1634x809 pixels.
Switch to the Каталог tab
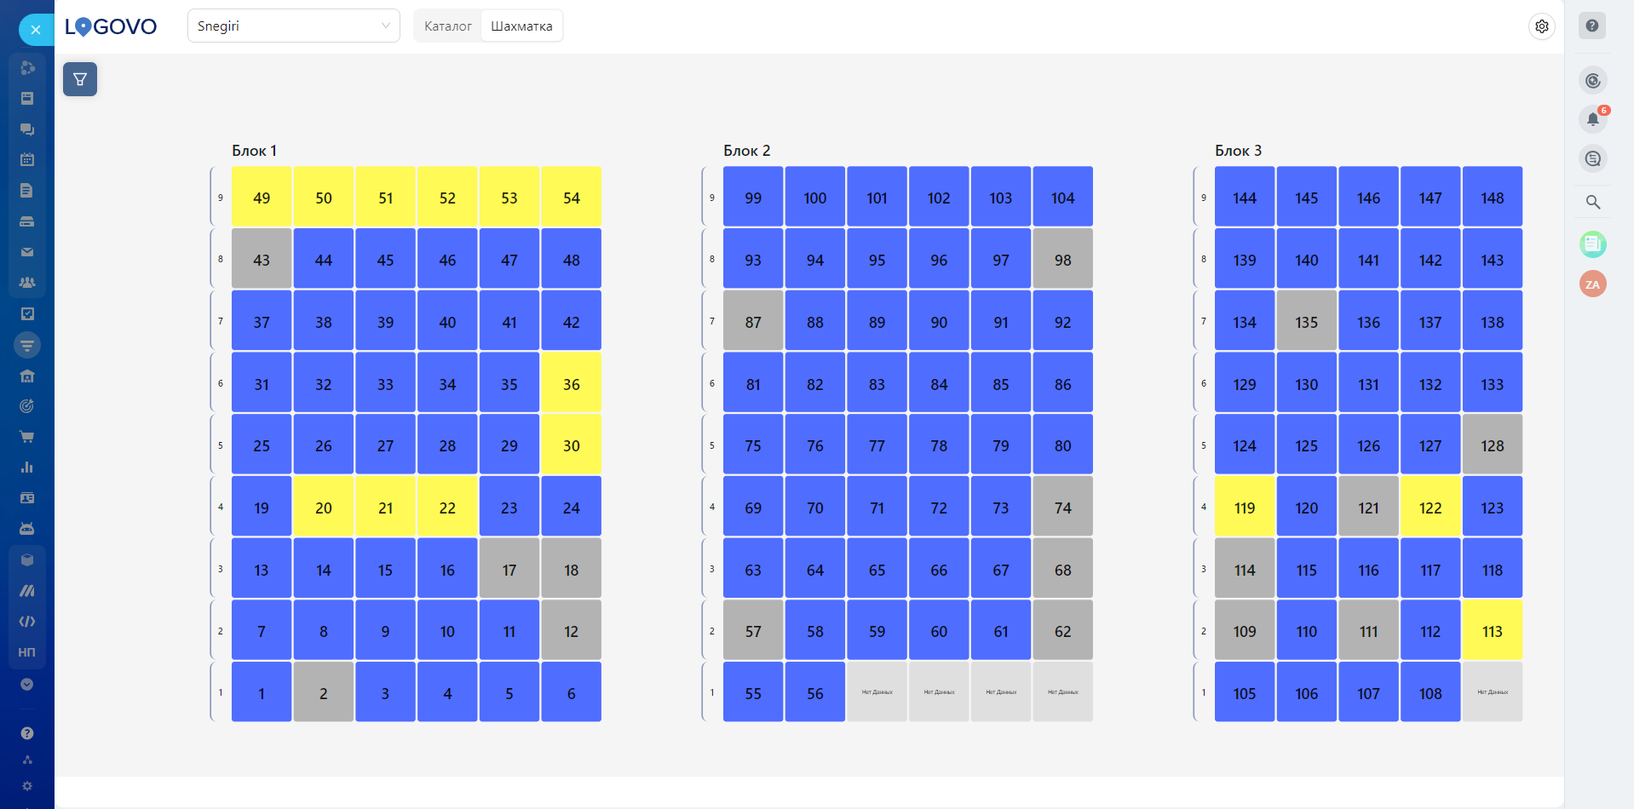(447, 26)
